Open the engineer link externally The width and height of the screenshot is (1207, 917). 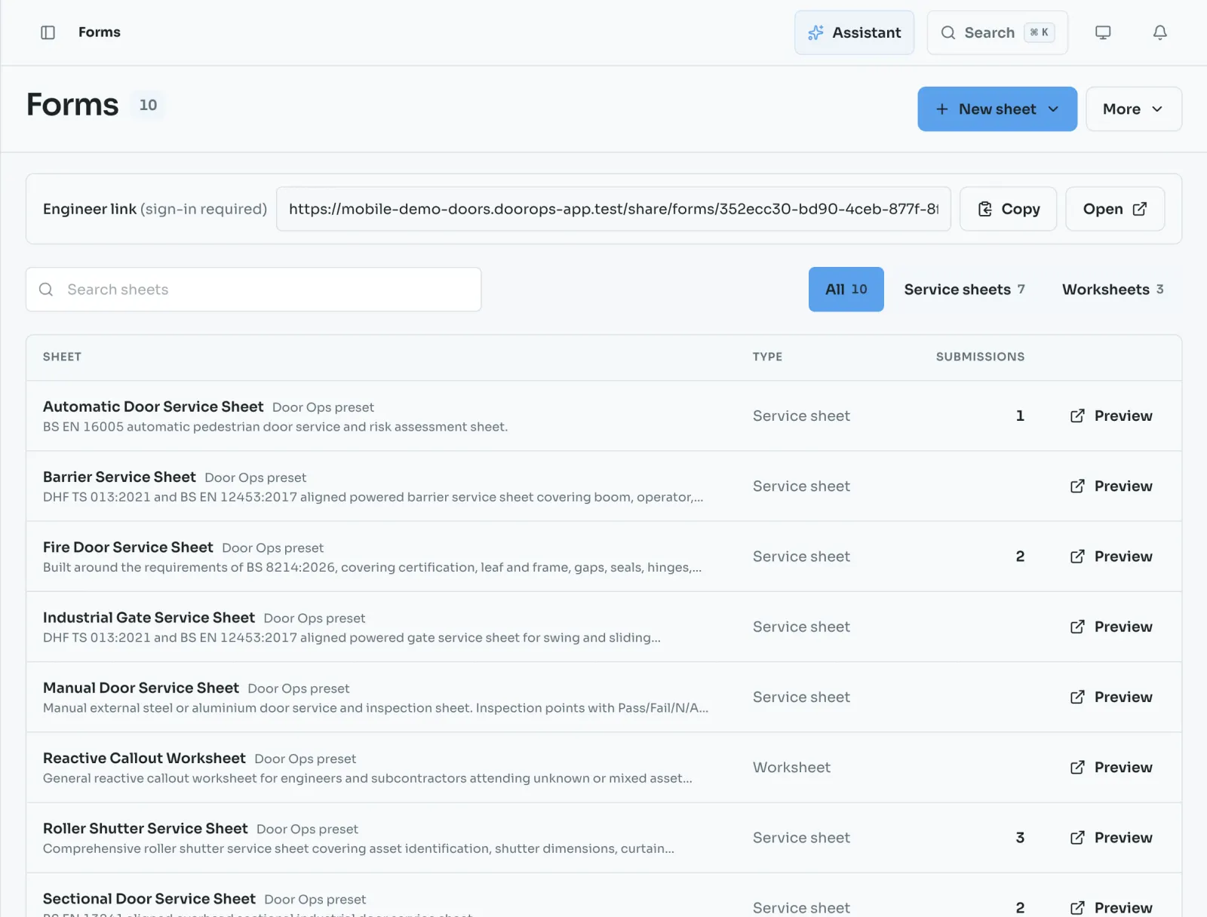click(1115, 209)
